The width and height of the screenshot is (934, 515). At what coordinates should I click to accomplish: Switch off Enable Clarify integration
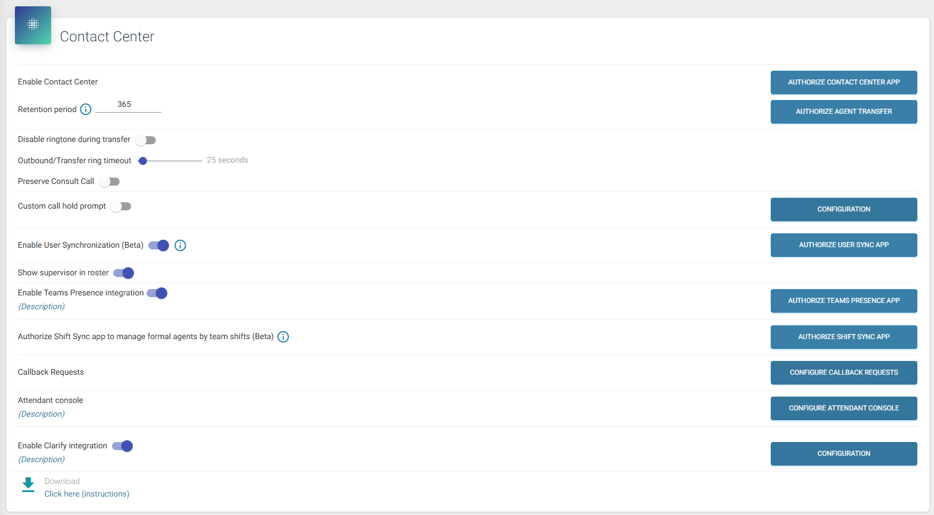pos(122,446)
